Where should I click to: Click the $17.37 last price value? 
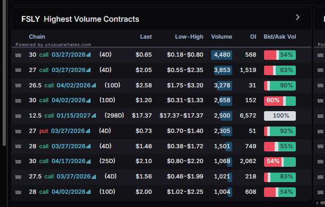142,115
